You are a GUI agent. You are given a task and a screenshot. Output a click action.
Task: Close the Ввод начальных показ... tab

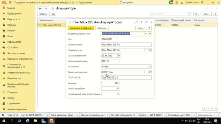click(x=77, y=115)
